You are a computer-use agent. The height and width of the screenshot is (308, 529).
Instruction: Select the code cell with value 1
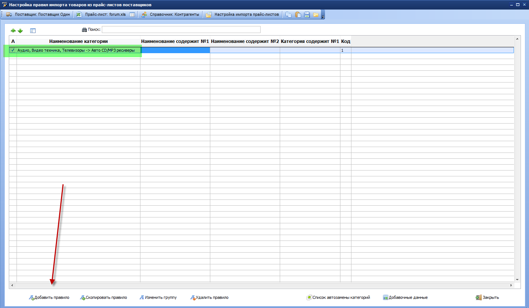click(346, 50)
